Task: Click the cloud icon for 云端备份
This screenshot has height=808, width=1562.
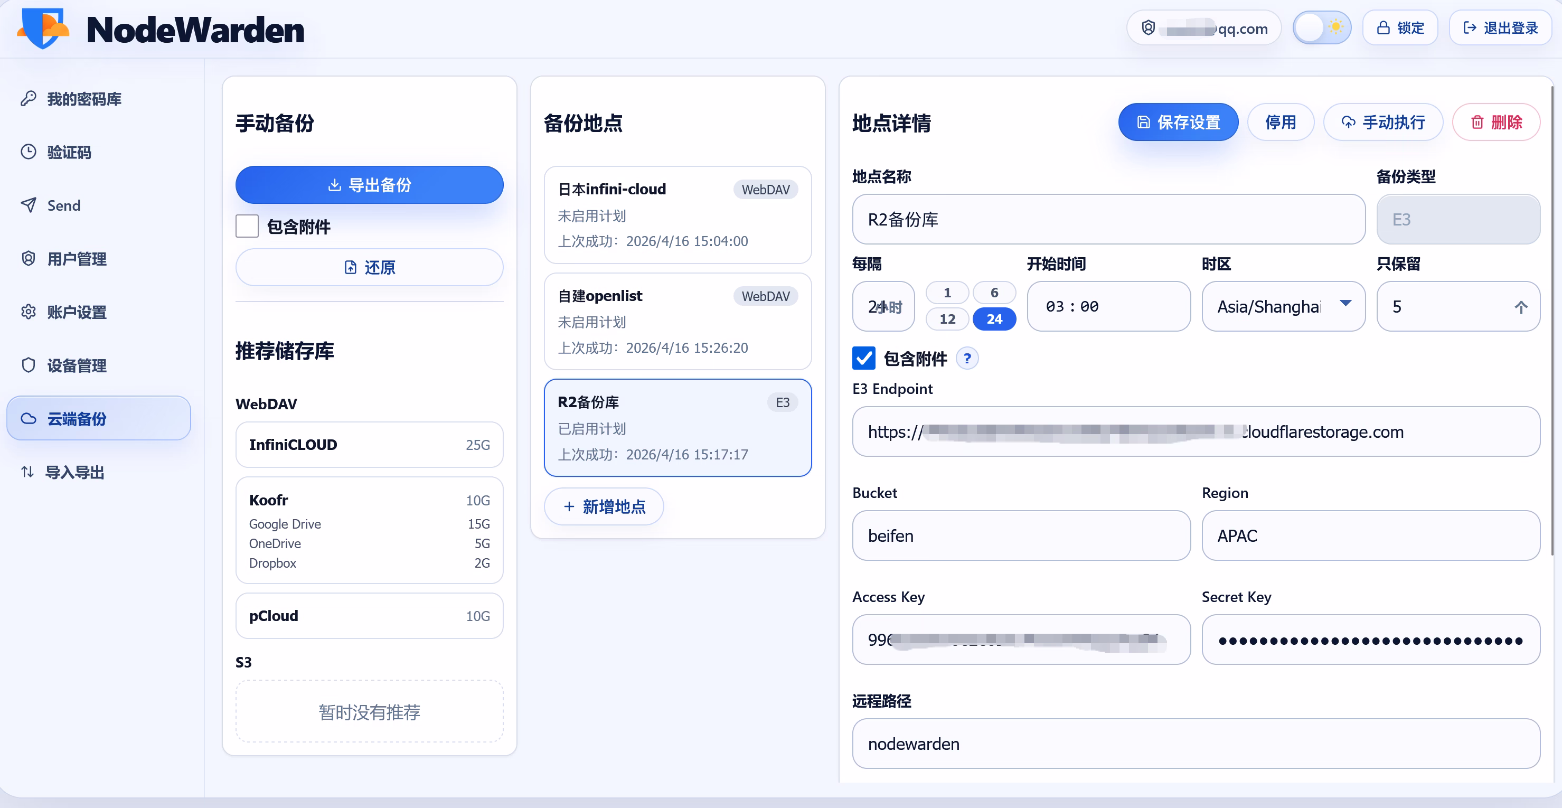Action: [29, 419]
